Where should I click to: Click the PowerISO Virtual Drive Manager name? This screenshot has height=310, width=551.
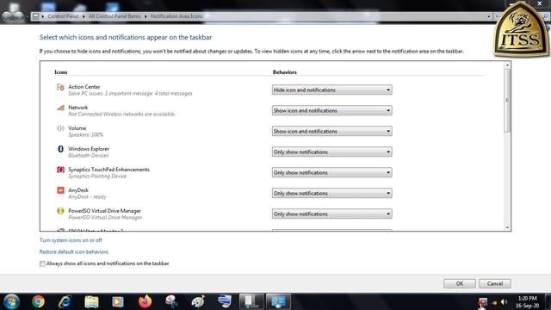pos(104,211)
